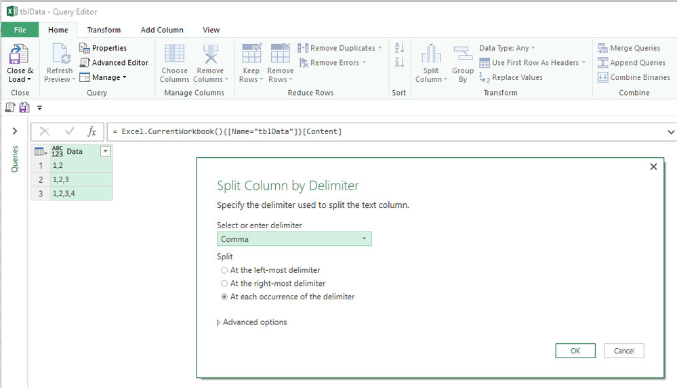Click Append Queries
677x388 pixels.
click(631, 62)
